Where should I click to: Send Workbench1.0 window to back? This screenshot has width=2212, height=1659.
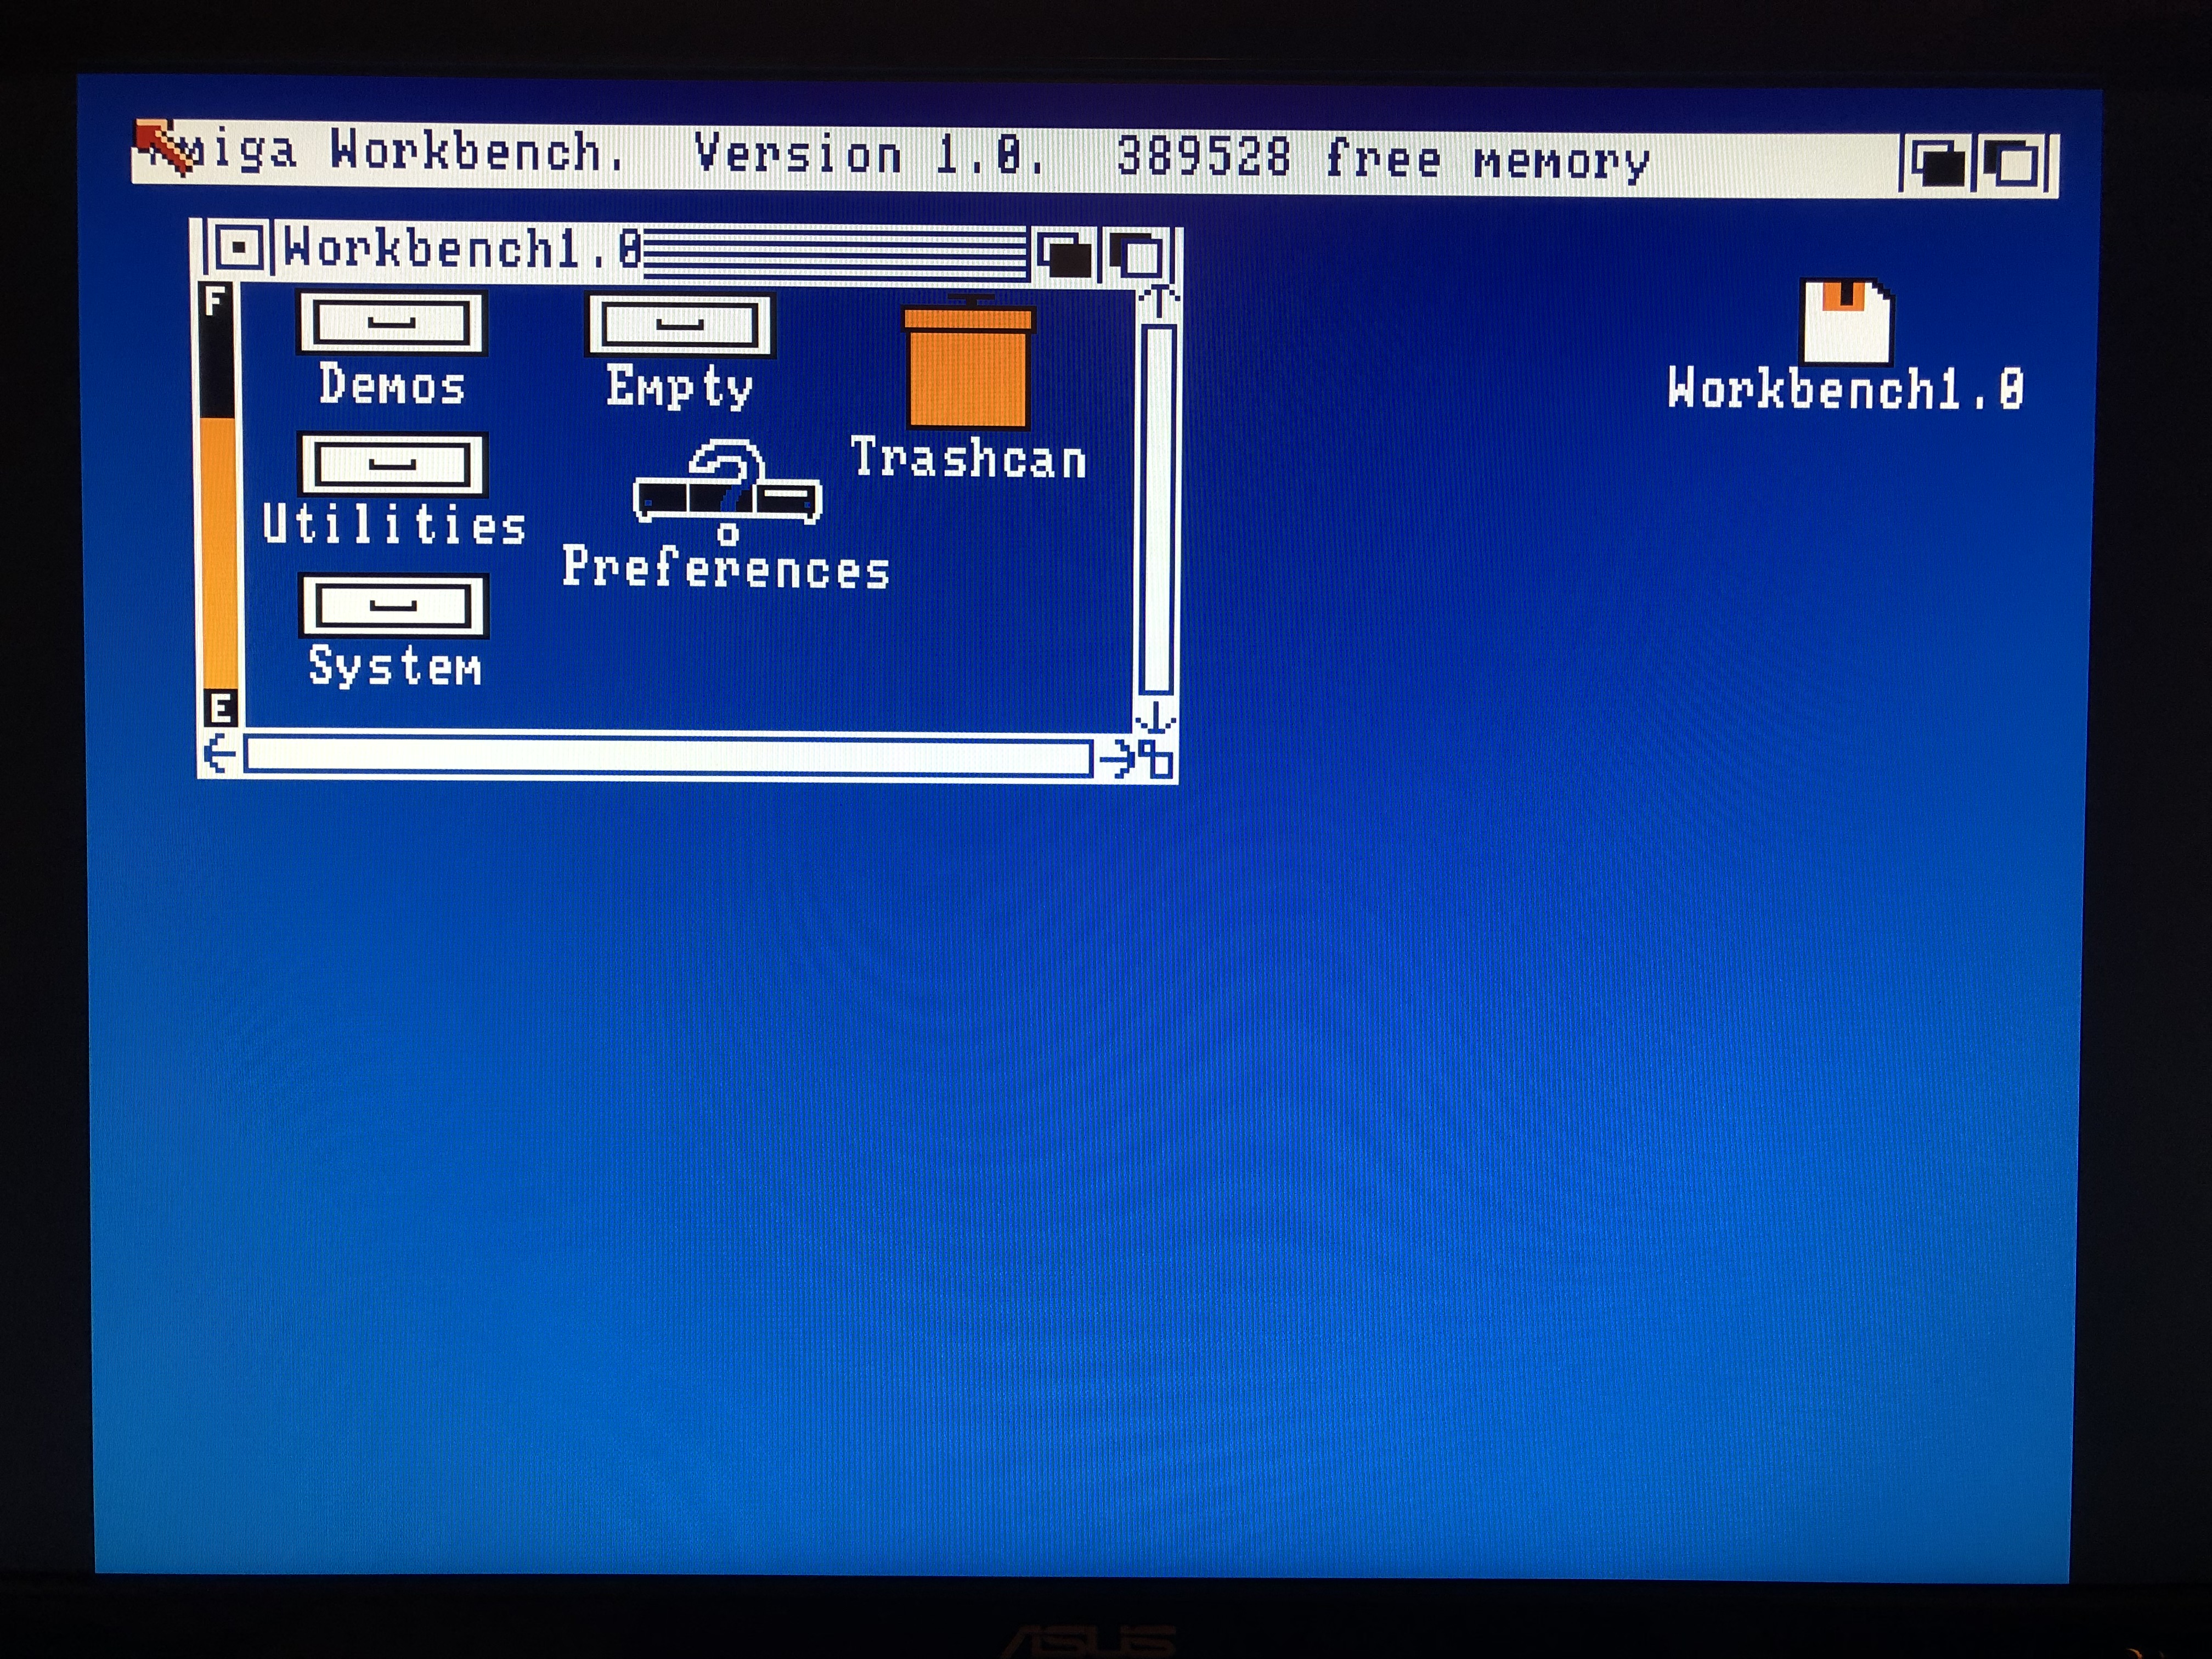click(1064, 254)
